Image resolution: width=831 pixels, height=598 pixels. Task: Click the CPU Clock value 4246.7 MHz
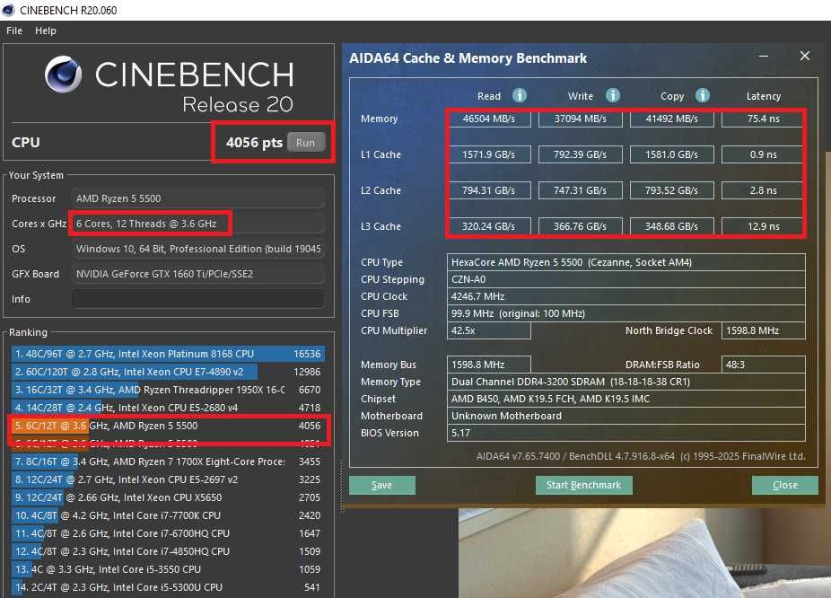pos(626,296)
